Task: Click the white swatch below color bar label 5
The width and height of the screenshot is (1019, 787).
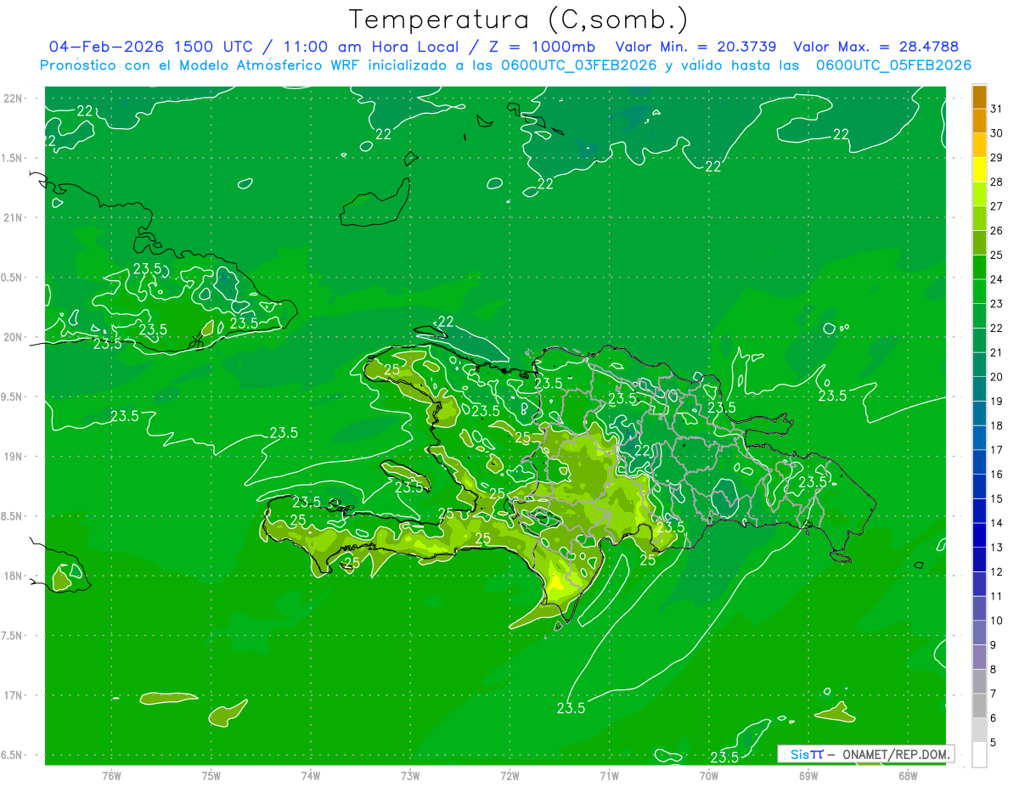Action: pos(979,755)
